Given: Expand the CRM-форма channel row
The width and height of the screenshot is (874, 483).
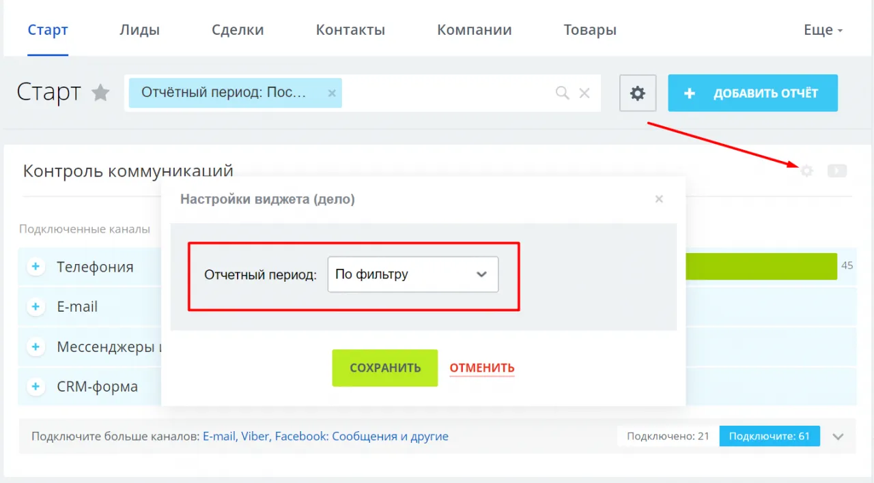Looking at the screenshot, I should click(x=36, y=387).
